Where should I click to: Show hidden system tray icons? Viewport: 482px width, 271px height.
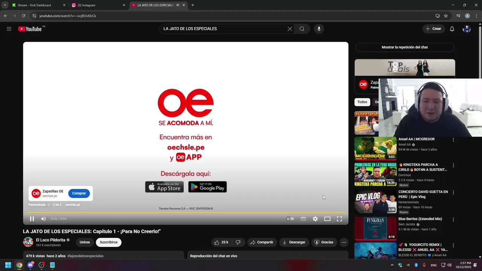click(x=392, y=265)
